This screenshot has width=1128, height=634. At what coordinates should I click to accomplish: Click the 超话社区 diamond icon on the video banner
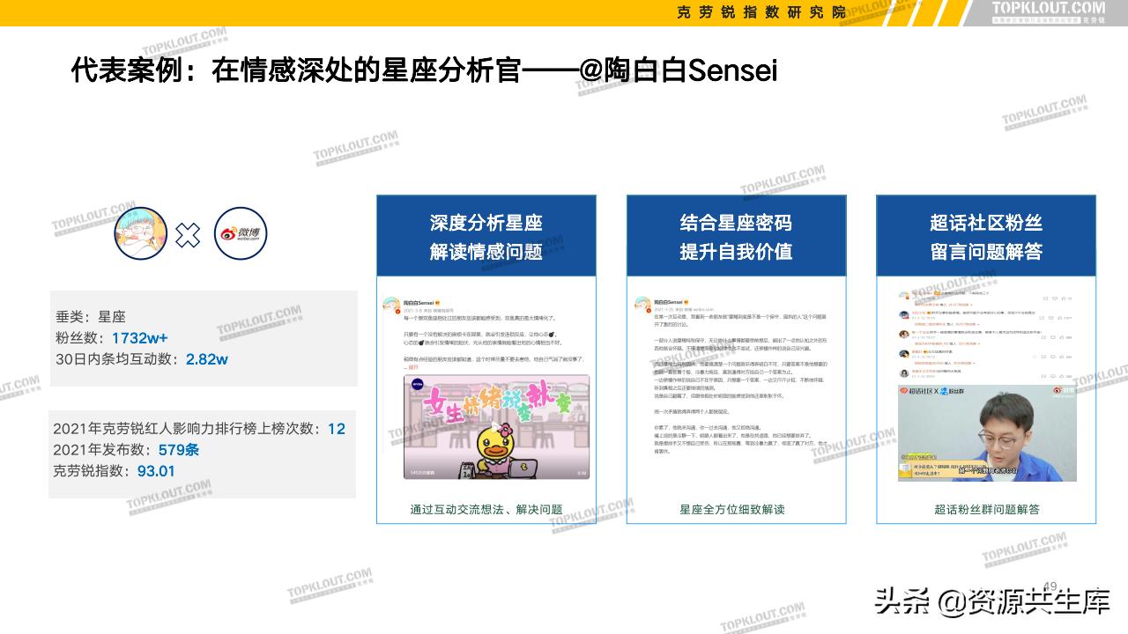[905, 389]
